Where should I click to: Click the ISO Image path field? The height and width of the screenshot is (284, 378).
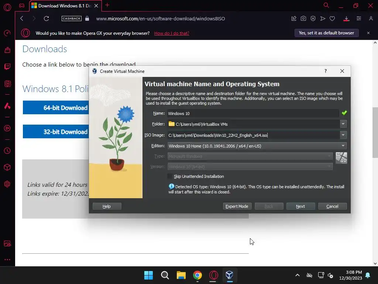253,135
